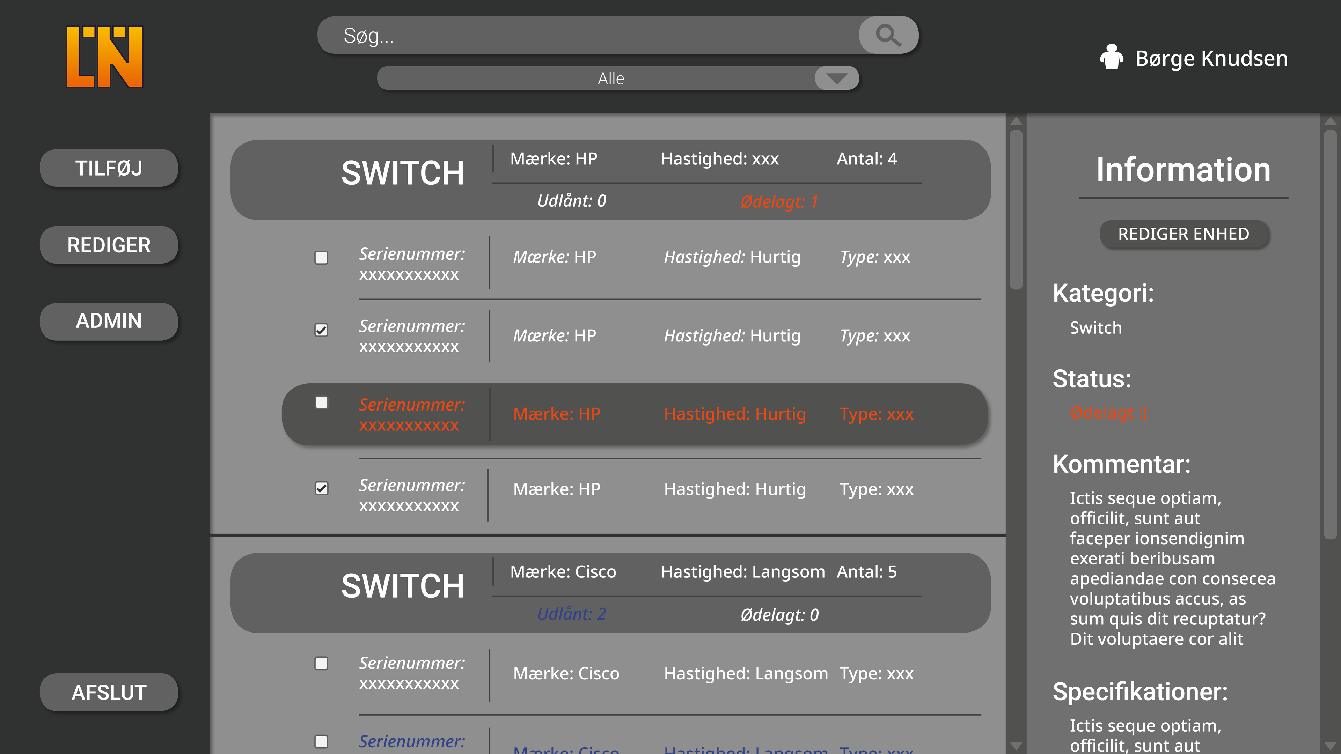1341x754 pixels.
Task: Check the first Cisco serienummer checkbox
Action: coord(321,664)
